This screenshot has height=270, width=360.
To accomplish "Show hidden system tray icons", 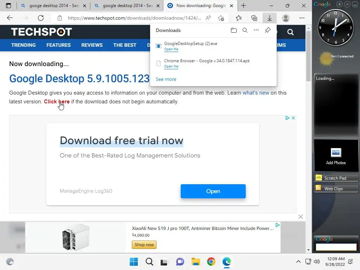I will pos(298,262).
